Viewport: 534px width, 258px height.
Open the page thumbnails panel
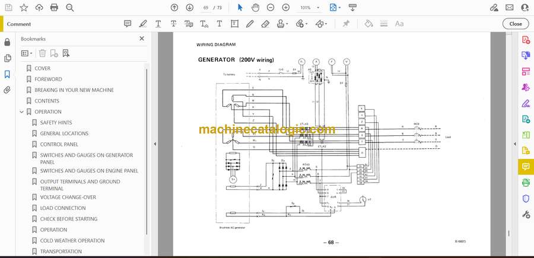click(8, 58)
